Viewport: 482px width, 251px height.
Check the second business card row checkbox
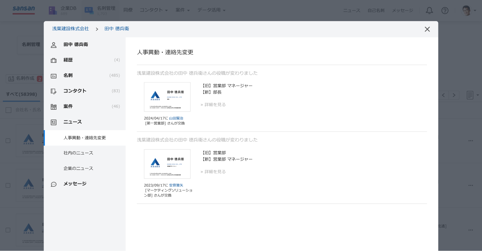[8, 185]
